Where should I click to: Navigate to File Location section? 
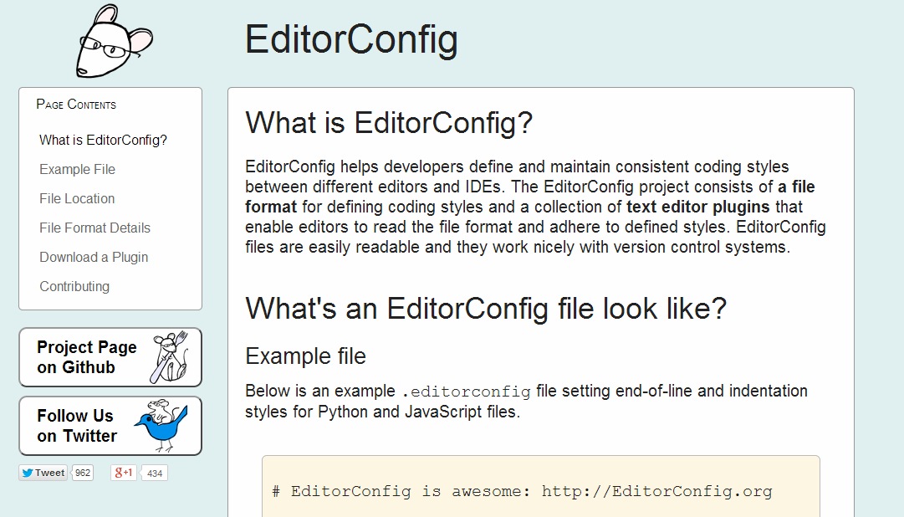[x=77, y=198]
